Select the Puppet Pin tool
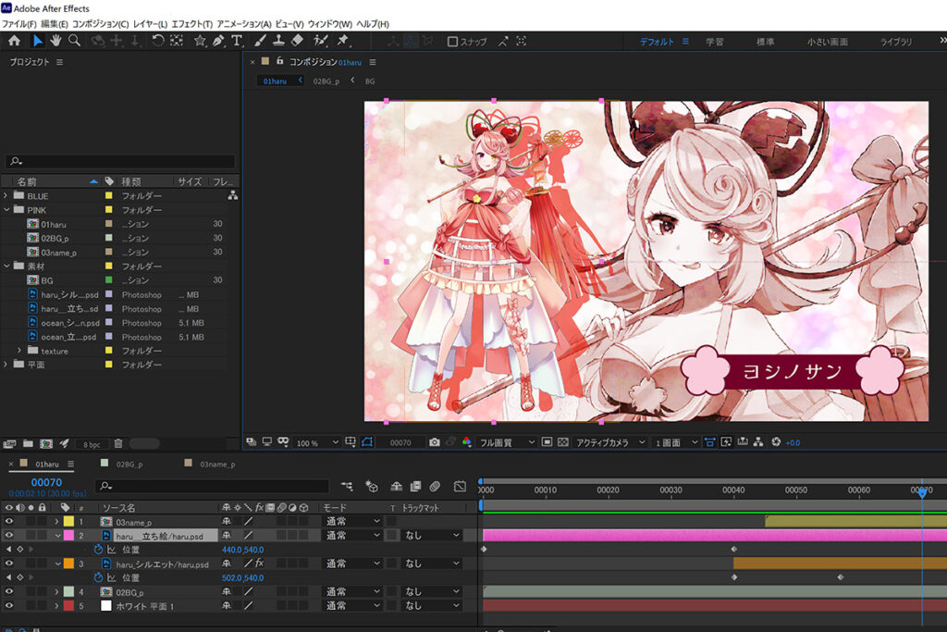Image resolution: width=947 pixels, height=632 pixels. [x=343, y=41]
